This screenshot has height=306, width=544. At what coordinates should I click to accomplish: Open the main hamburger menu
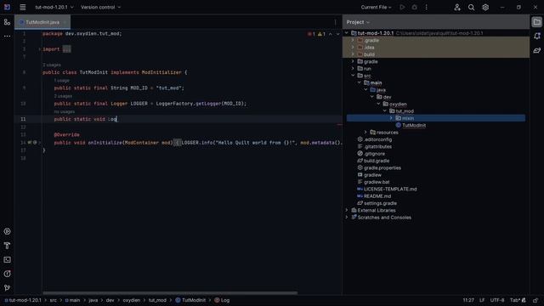pyautogui.click(x=23, y=7)
